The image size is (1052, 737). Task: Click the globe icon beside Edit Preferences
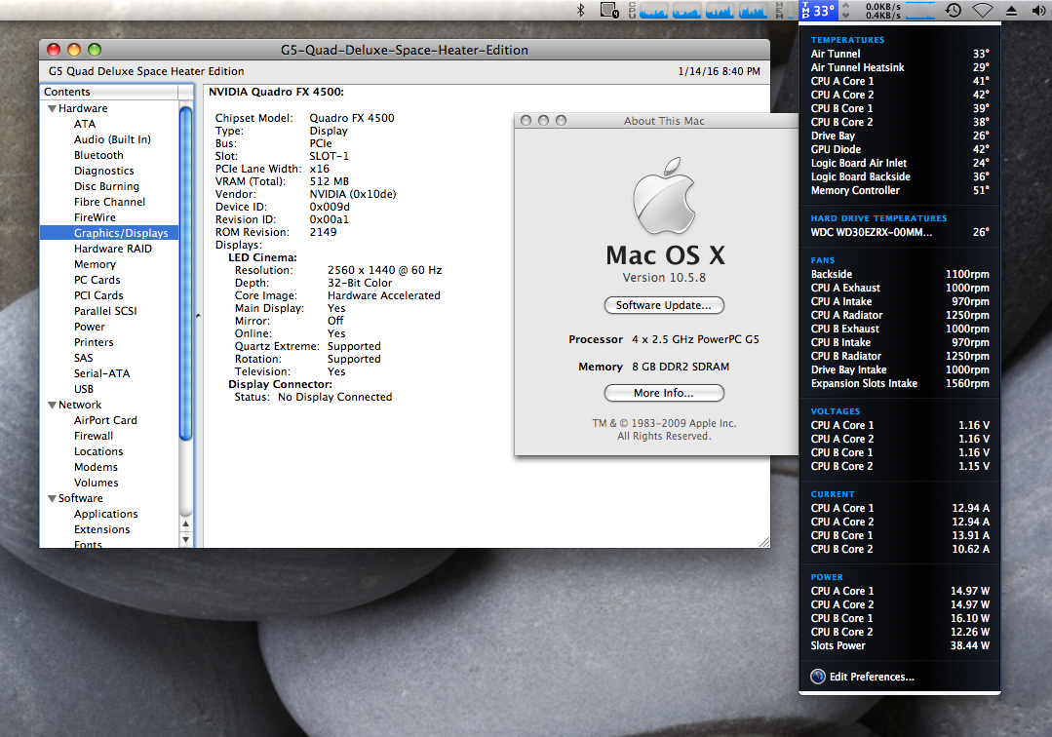click(x=818, y=677)
